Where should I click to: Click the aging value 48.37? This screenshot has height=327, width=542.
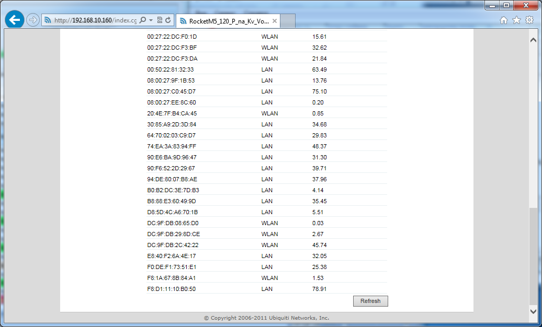click(319, 146)
